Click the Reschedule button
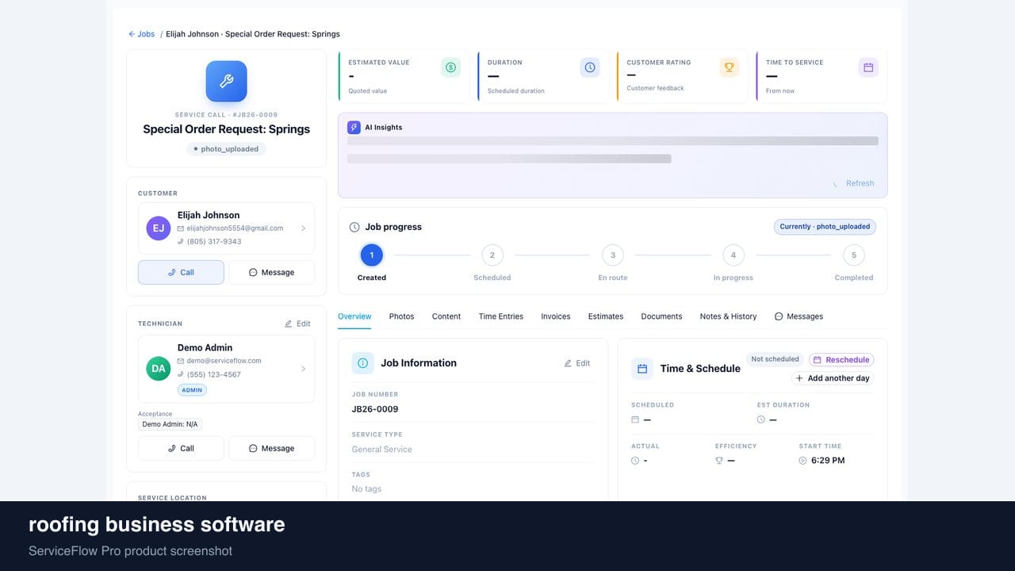1015x571 pixels. click(841, 359)
